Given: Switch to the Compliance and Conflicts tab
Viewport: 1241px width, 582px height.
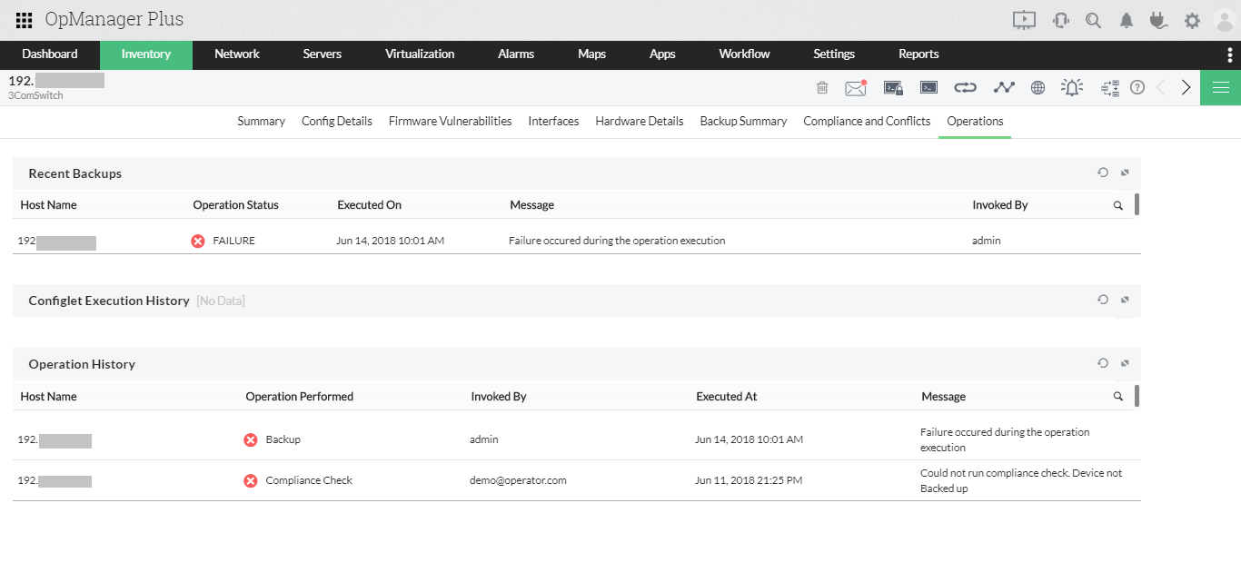Looking at the screenshot, I should [x=866, y=121].
